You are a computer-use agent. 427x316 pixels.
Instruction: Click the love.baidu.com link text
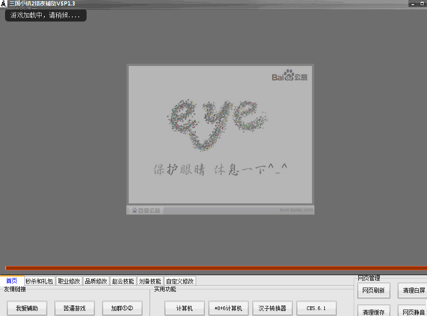(296, 210)
